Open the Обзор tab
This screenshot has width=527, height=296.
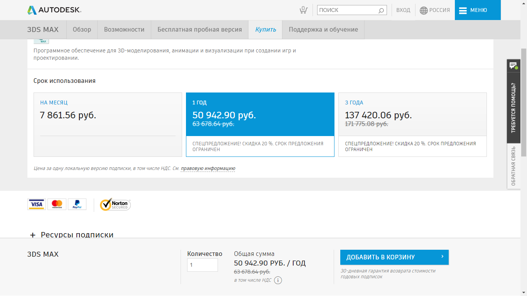click(x=82, y=30)
